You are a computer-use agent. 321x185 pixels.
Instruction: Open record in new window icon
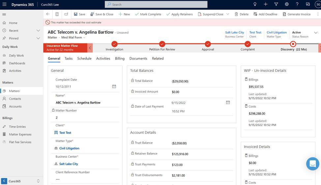coord(66,14)
